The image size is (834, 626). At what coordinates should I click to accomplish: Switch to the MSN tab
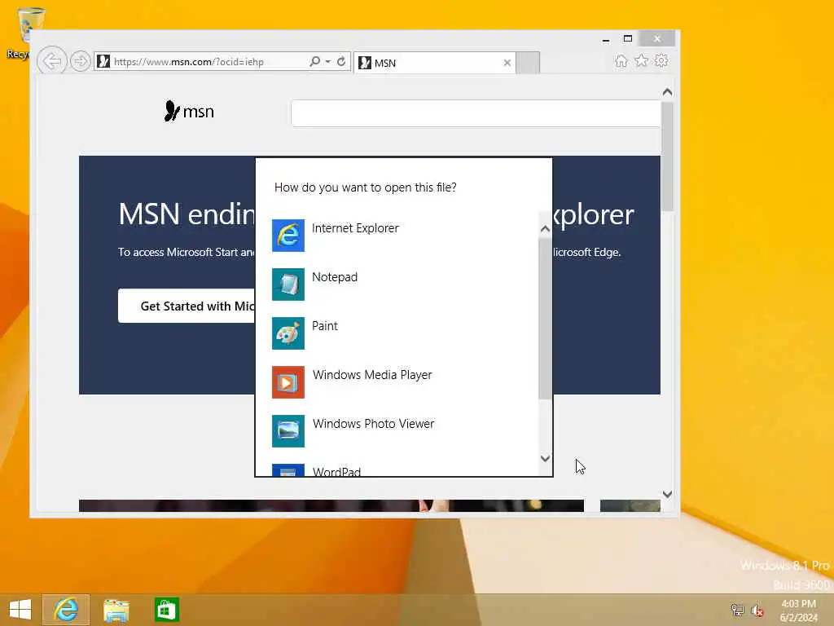coord(435,63)
